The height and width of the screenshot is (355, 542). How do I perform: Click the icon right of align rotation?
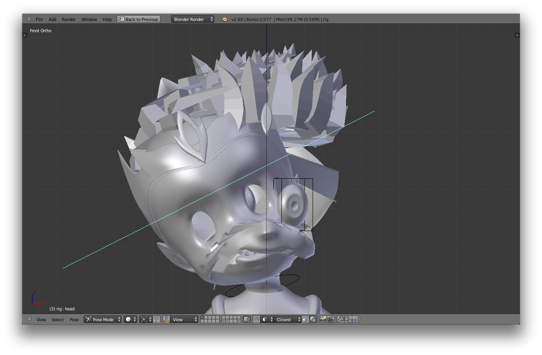click(313, 319)
